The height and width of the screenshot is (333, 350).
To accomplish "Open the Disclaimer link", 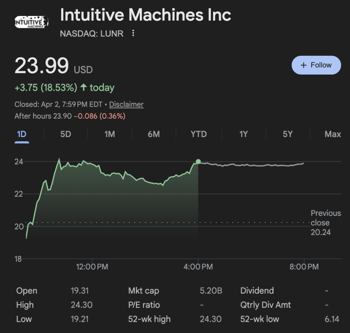I will pos(126,104).
